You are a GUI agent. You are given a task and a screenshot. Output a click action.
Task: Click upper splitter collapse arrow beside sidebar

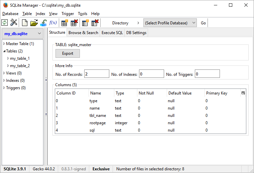click(46, 80)
